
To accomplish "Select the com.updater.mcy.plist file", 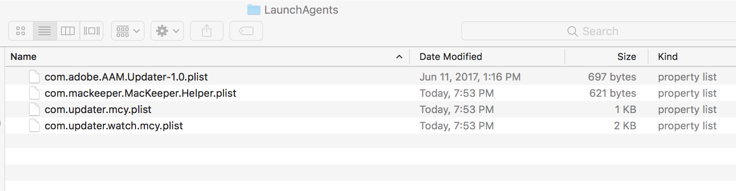I will 98,110.
